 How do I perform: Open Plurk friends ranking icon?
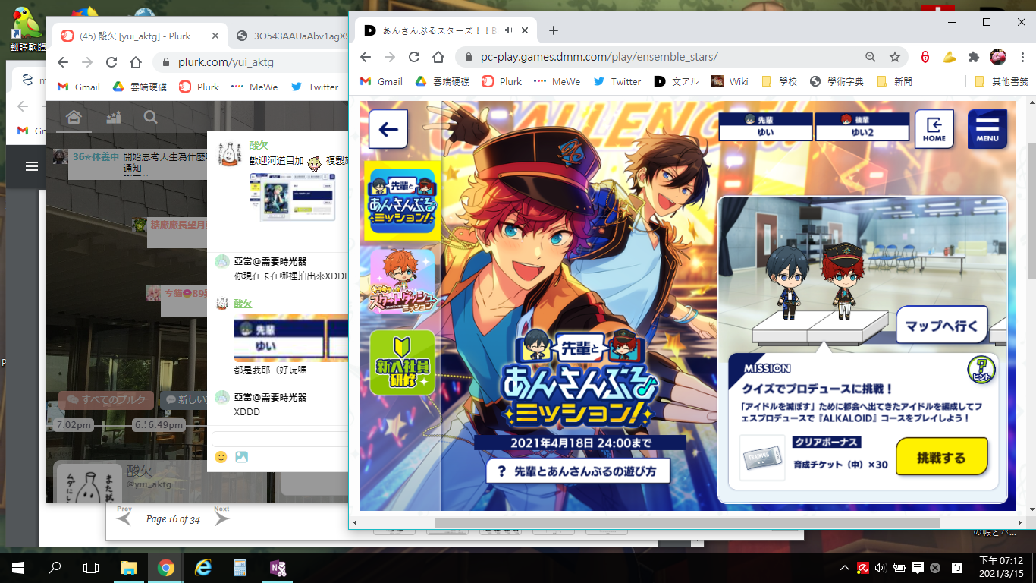pyautogui.click(x=113, y=117)
